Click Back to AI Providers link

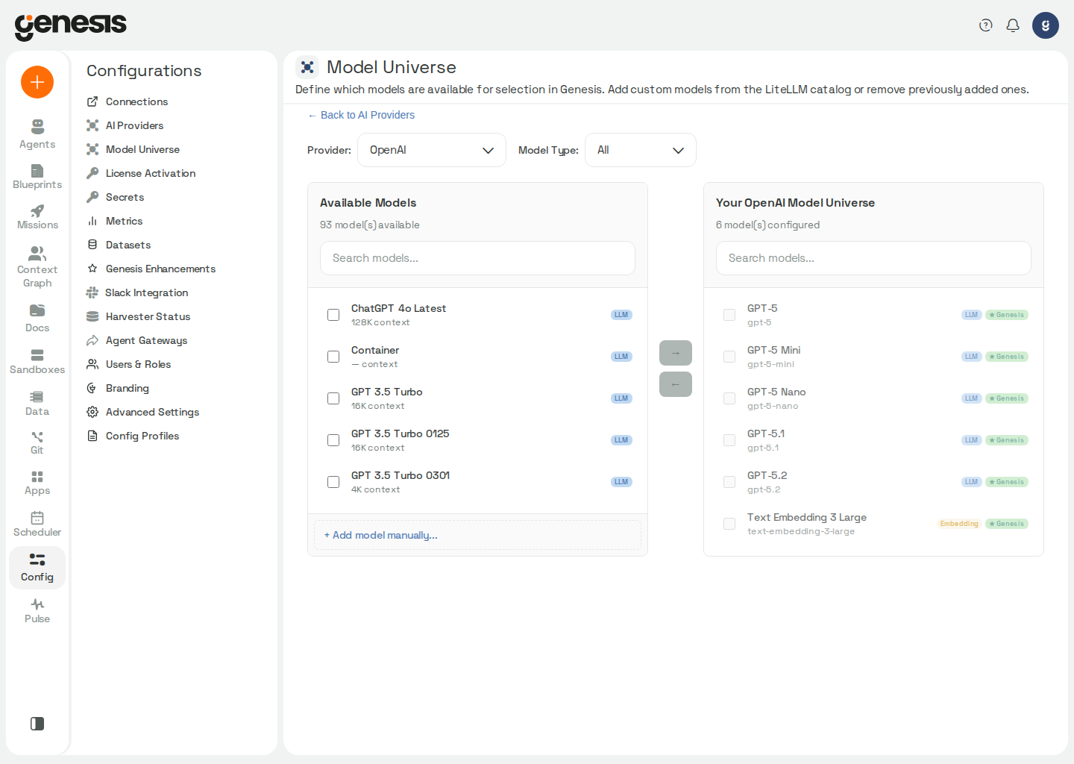[x=361, y=115]
